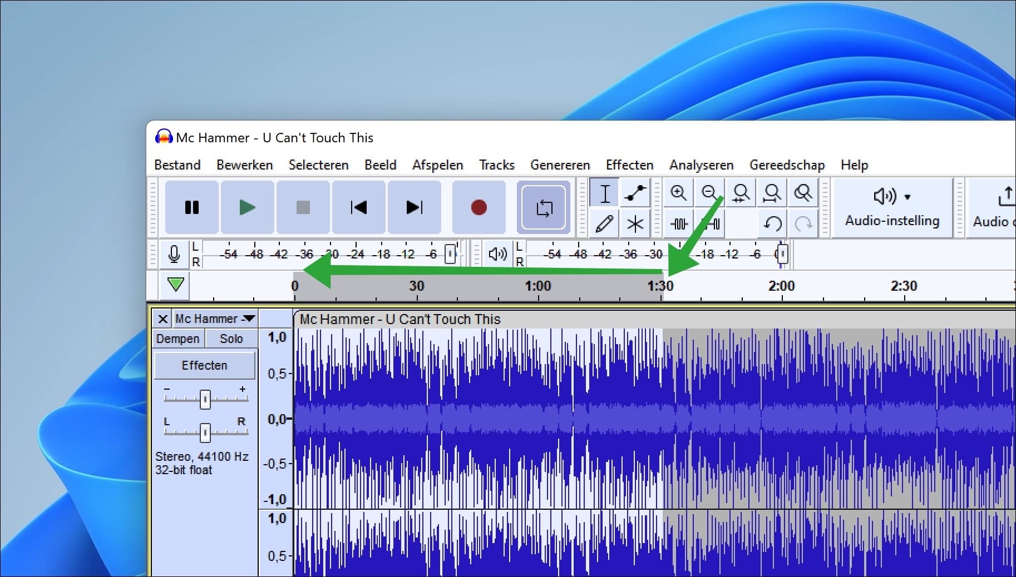Click the track gain slider handle
1016x577 pixels.
click(x=205, y=399)
